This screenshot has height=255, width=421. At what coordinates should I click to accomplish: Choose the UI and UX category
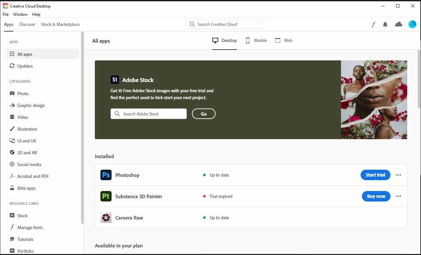click(x=42, y=141)
